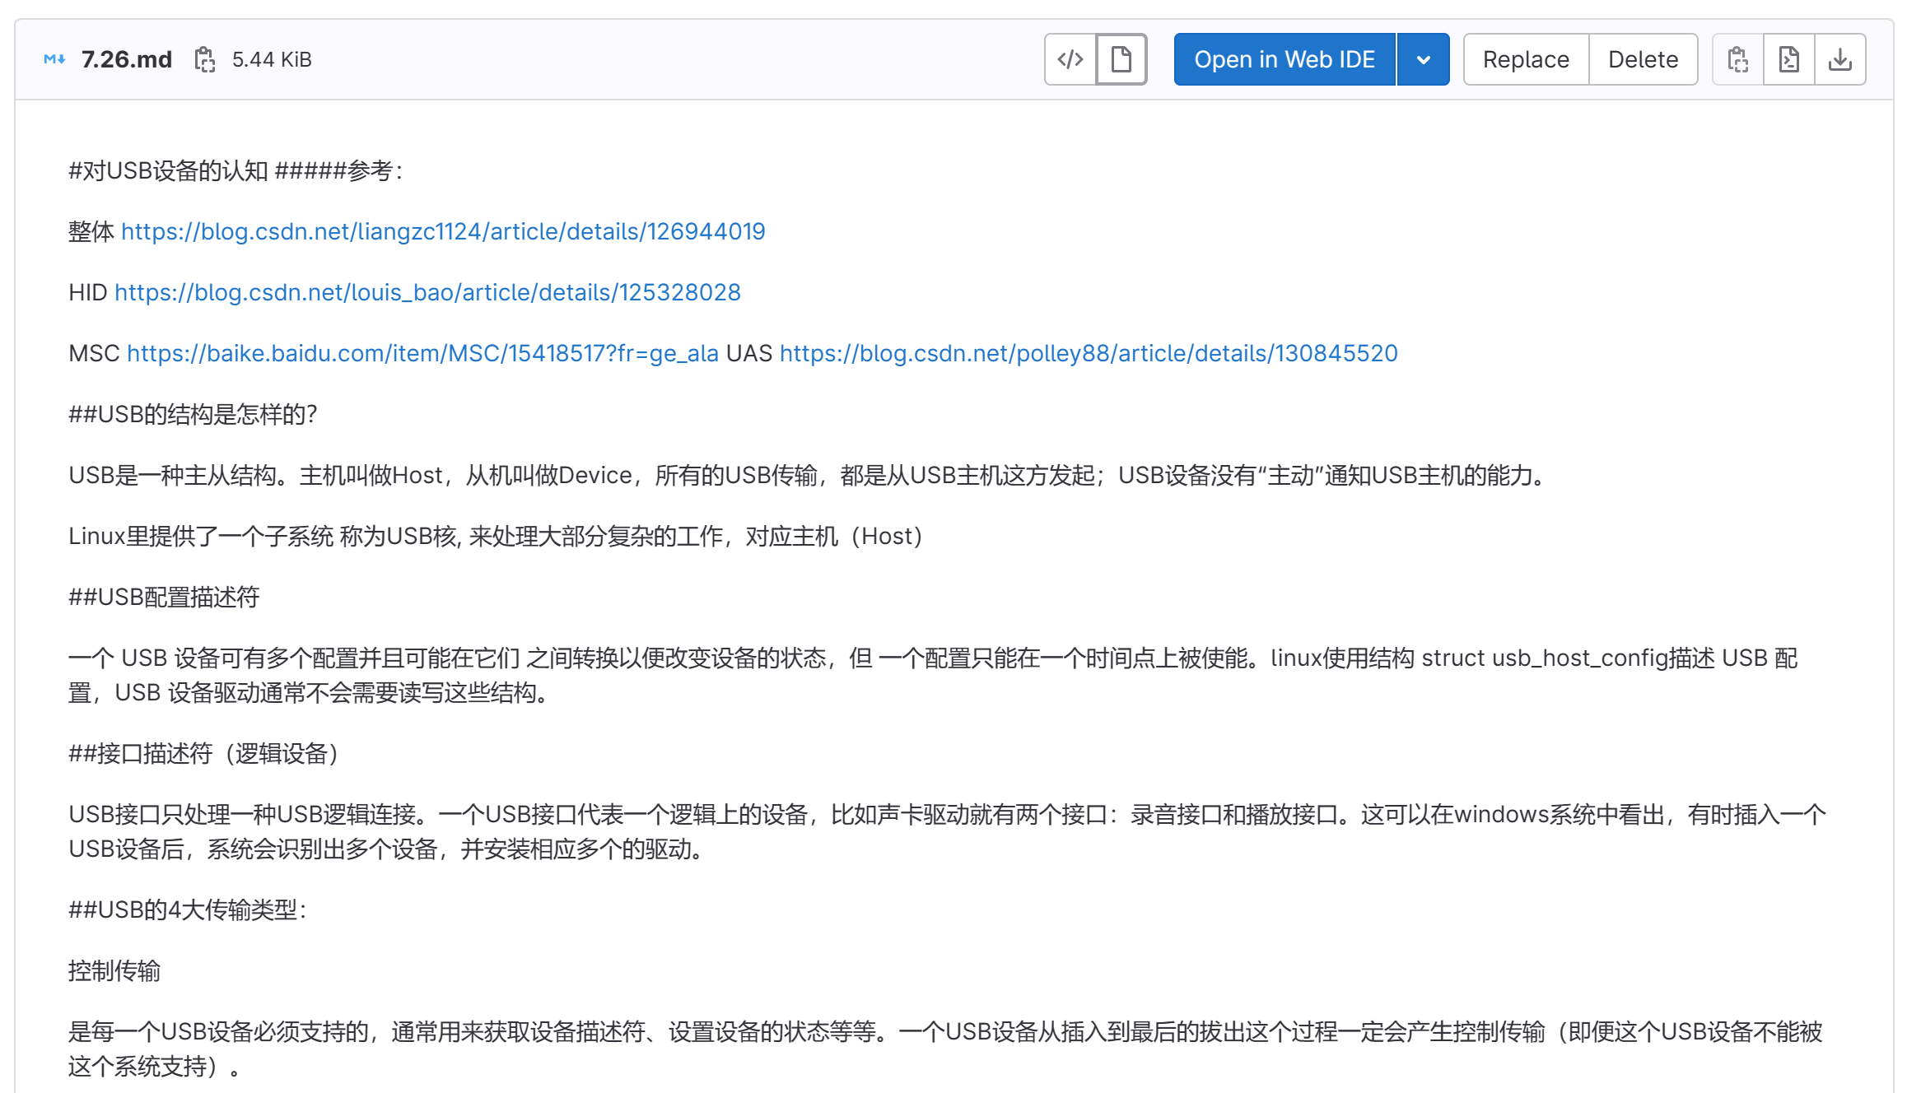Screen dimensions: 1907x1093
Task: Open the polley88 UAS article link
Action: 1089,353
